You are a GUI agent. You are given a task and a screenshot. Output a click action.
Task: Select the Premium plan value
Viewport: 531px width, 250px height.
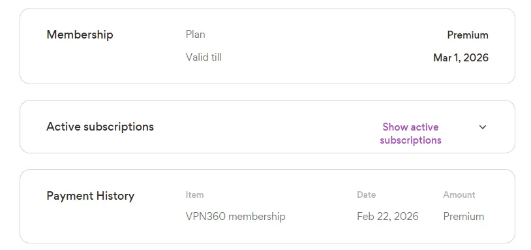(468, 35)
